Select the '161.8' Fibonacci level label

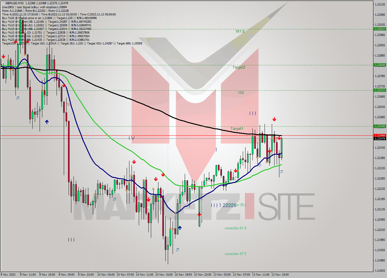[240, 31]
